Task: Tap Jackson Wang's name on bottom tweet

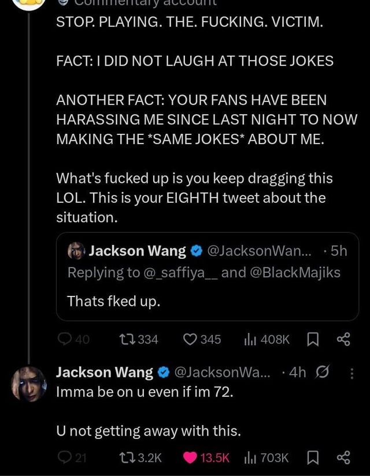Action: 104,373
